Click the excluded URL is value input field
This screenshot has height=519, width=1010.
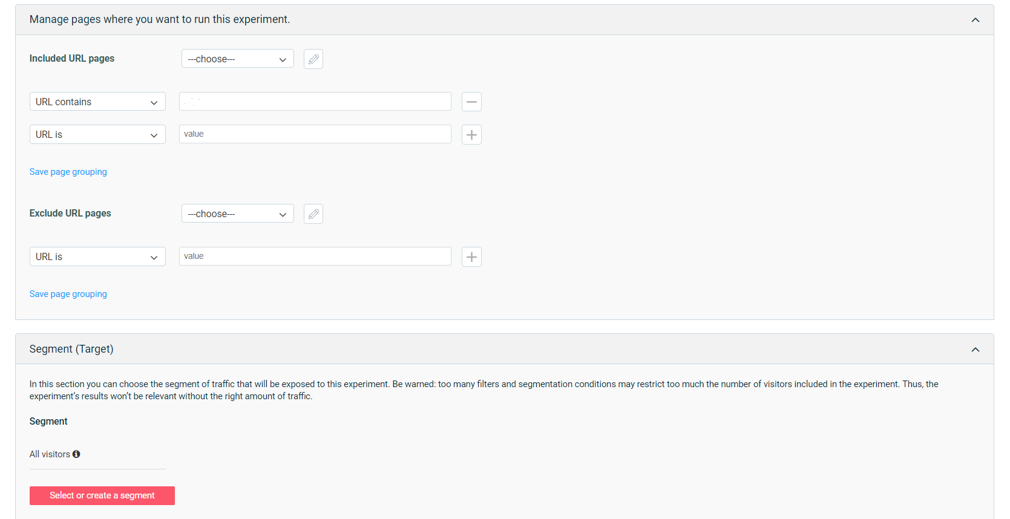[315, 256]
